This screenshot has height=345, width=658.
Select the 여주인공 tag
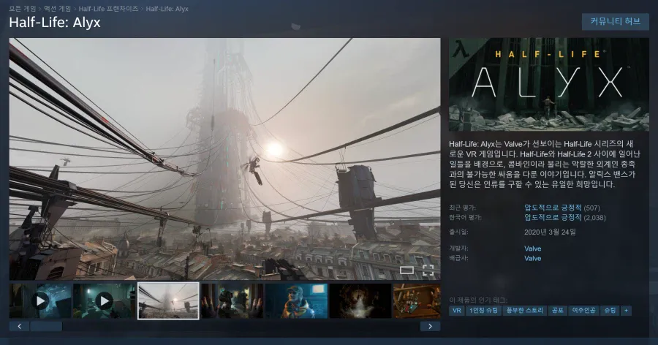pyautogui.click(x=583, y=311)
